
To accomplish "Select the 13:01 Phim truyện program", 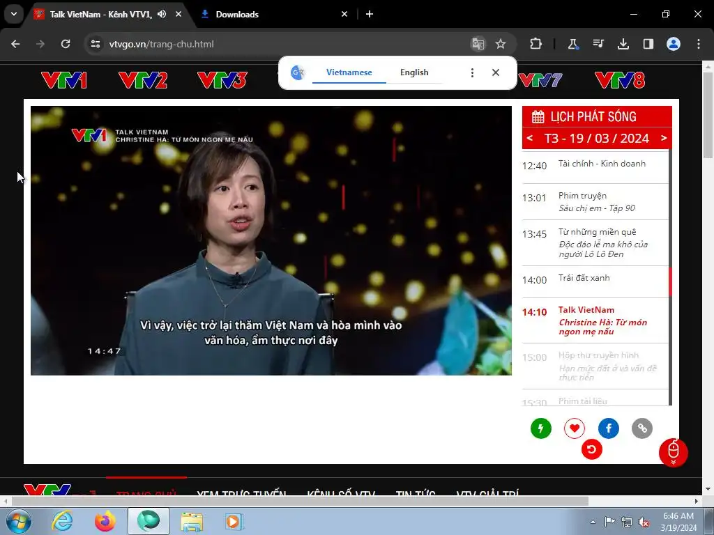I will pos(595,202).
